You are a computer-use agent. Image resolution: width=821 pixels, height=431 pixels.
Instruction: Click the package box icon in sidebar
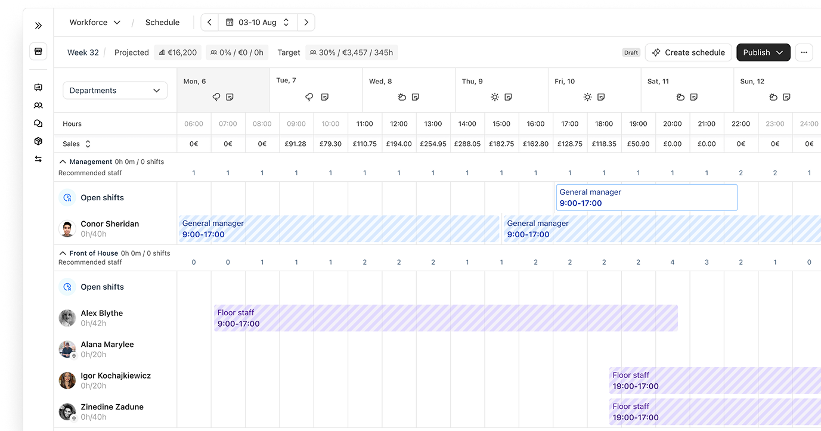tap(38, 141)
